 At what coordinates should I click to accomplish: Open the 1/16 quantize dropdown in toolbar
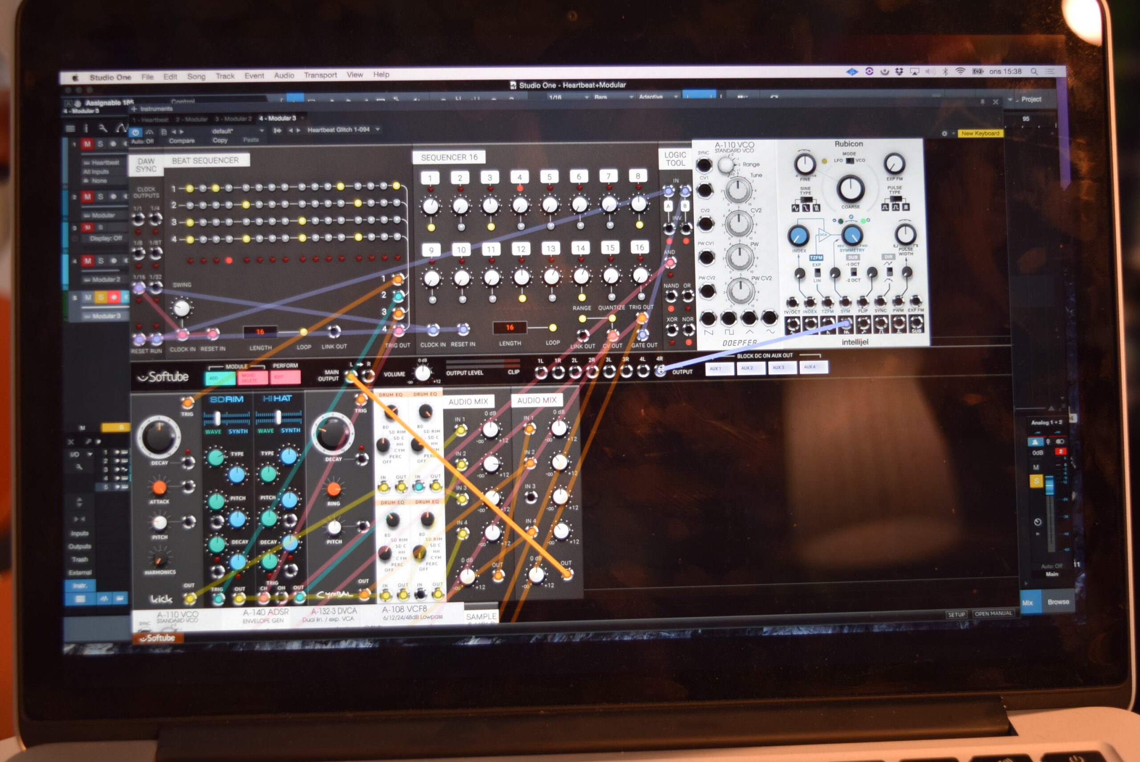568,97
